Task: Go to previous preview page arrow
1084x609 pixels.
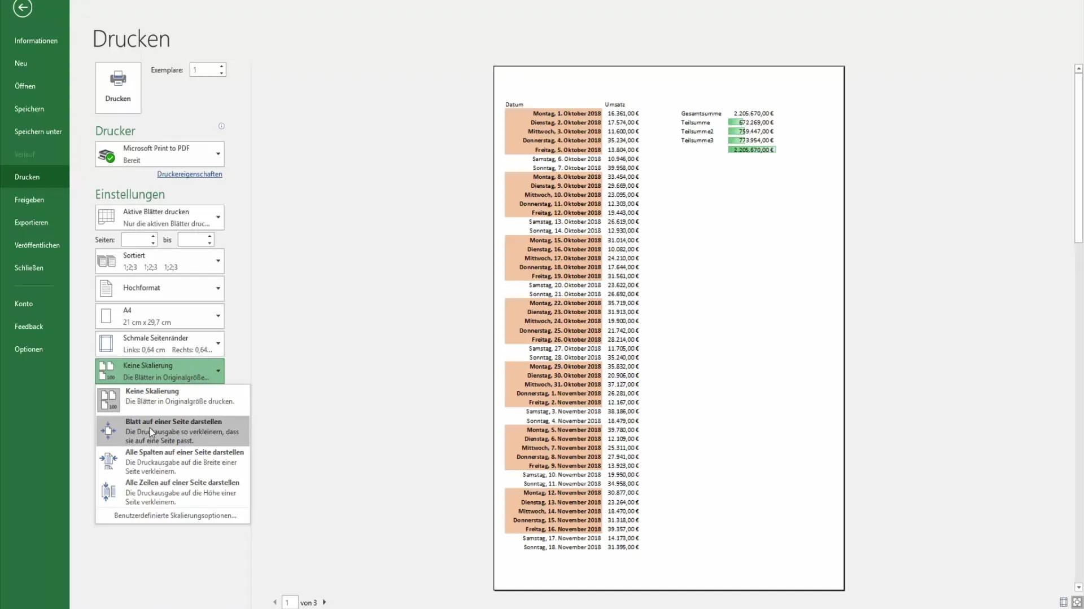Action: tap(275, 602)
